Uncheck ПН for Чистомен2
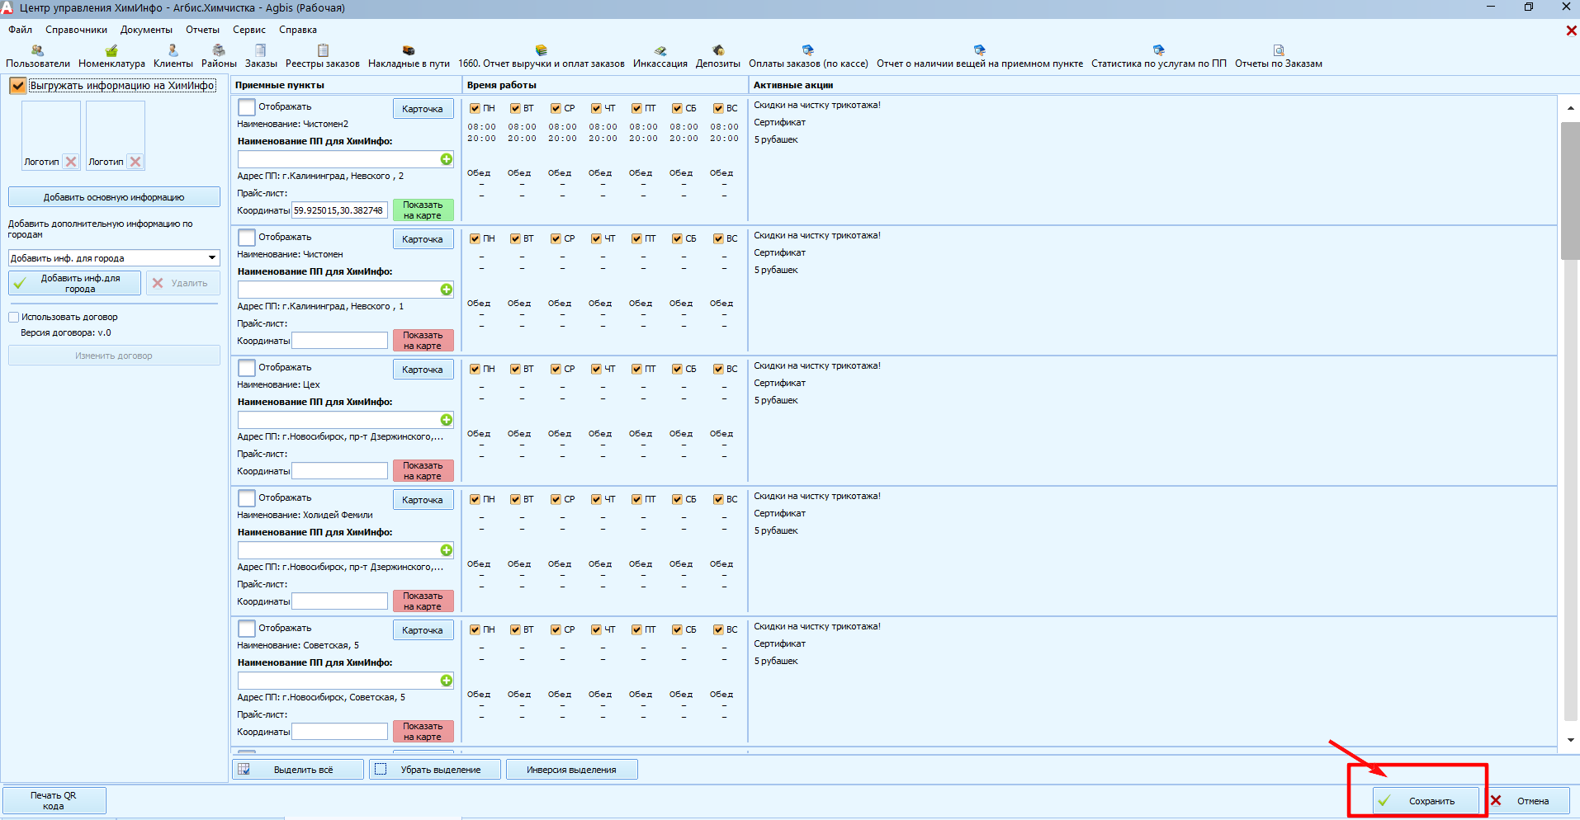The height and width of the screenshot is (820, 1580). pyautogui.click(x=475, y=109)
